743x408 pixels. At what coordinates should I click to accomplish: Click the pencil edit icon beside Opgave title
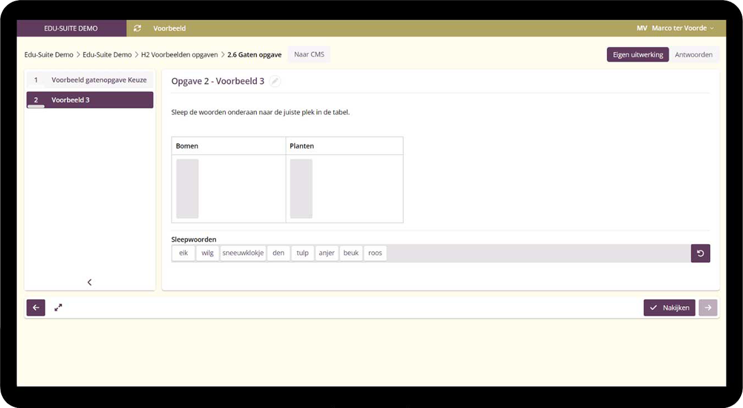coord(275,82)
